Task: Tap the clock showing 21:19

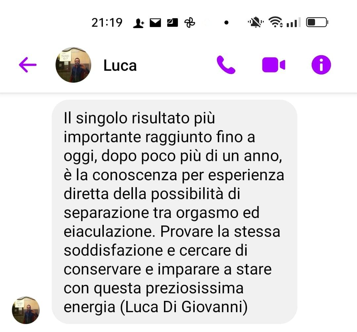Action: tap(107, 23)
